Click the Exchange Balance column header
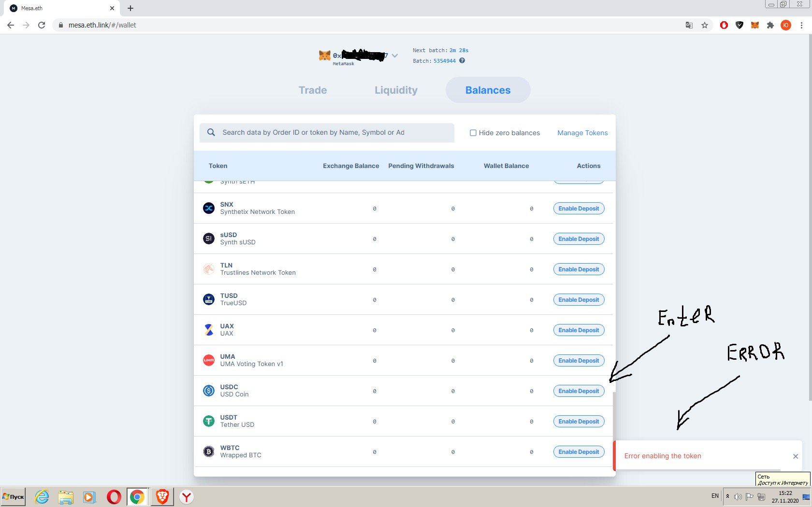 [351, 166]
